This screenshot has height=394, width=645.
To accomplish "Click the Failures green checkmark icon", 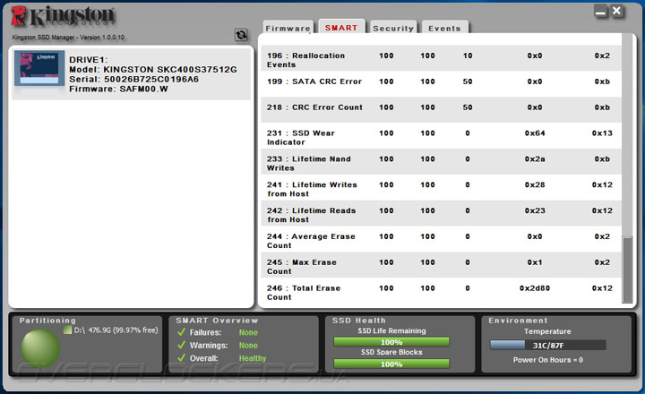I will [x=181, y=332].
